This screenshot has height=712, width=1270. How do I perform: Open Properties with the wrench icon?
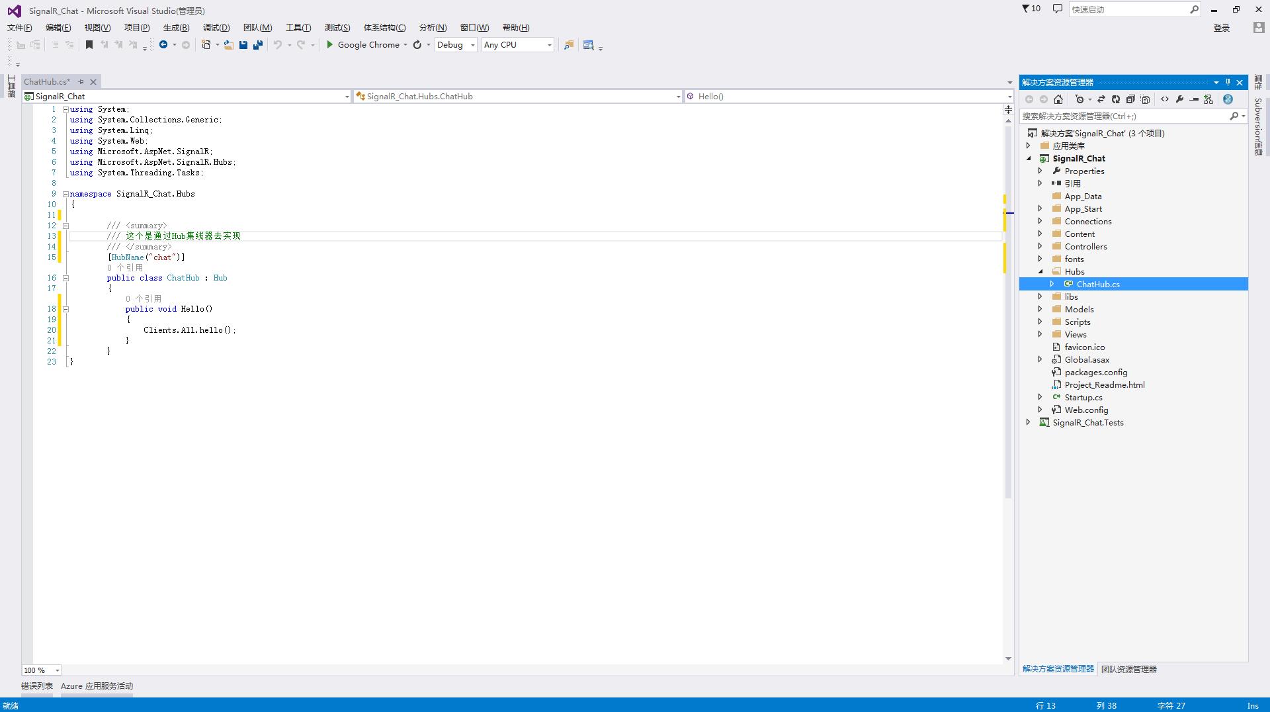1179,99
